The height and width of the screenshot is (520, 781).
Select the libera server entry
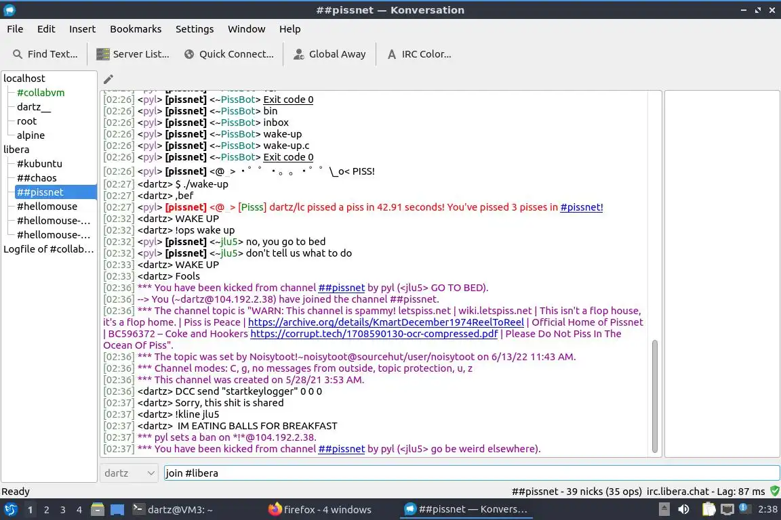16,149
